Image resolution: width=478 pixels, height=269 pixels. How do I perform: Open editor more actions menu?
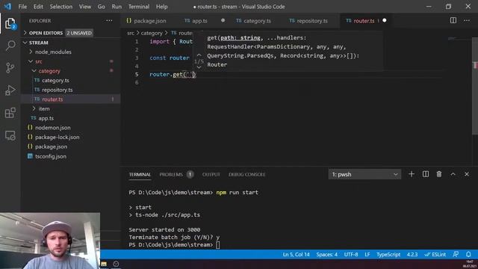click(x=467, y=20)
